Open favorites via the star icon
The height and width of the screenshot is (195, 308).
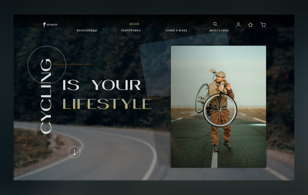[x=251, y=25]
